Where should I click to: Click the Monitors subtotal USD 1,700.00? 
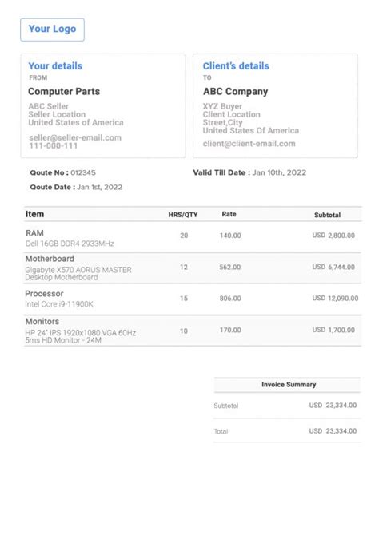click(333, 330)
